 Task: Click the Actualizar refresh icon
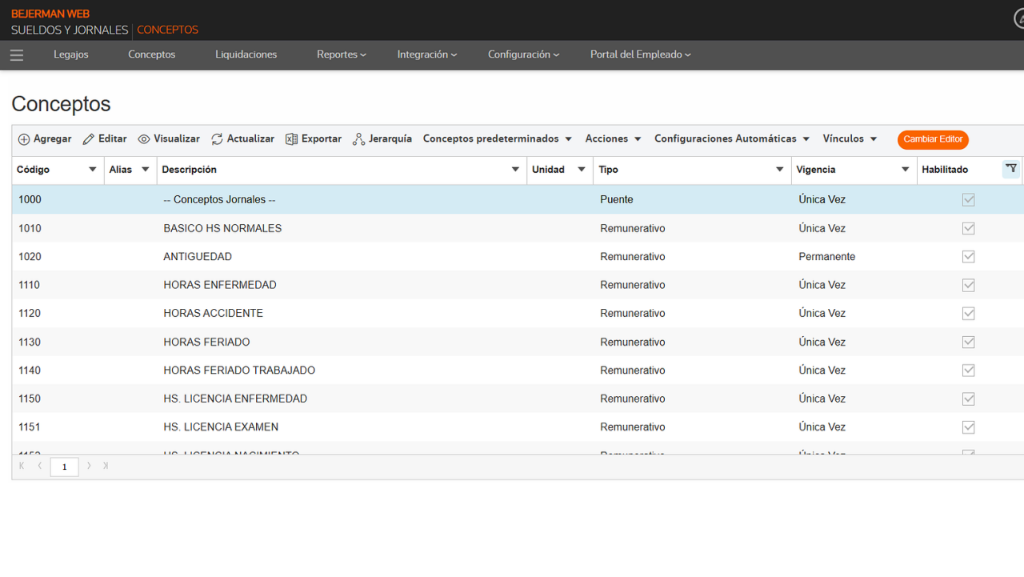(x=217, y=139)
